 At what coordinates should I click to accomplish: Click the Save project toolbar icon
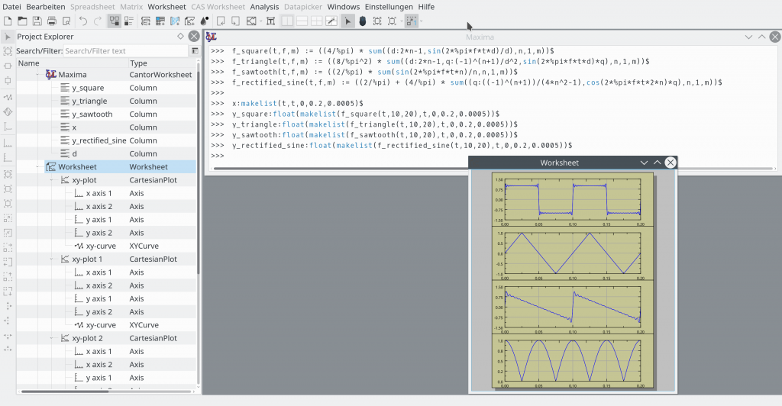click(x=37, y=21)
